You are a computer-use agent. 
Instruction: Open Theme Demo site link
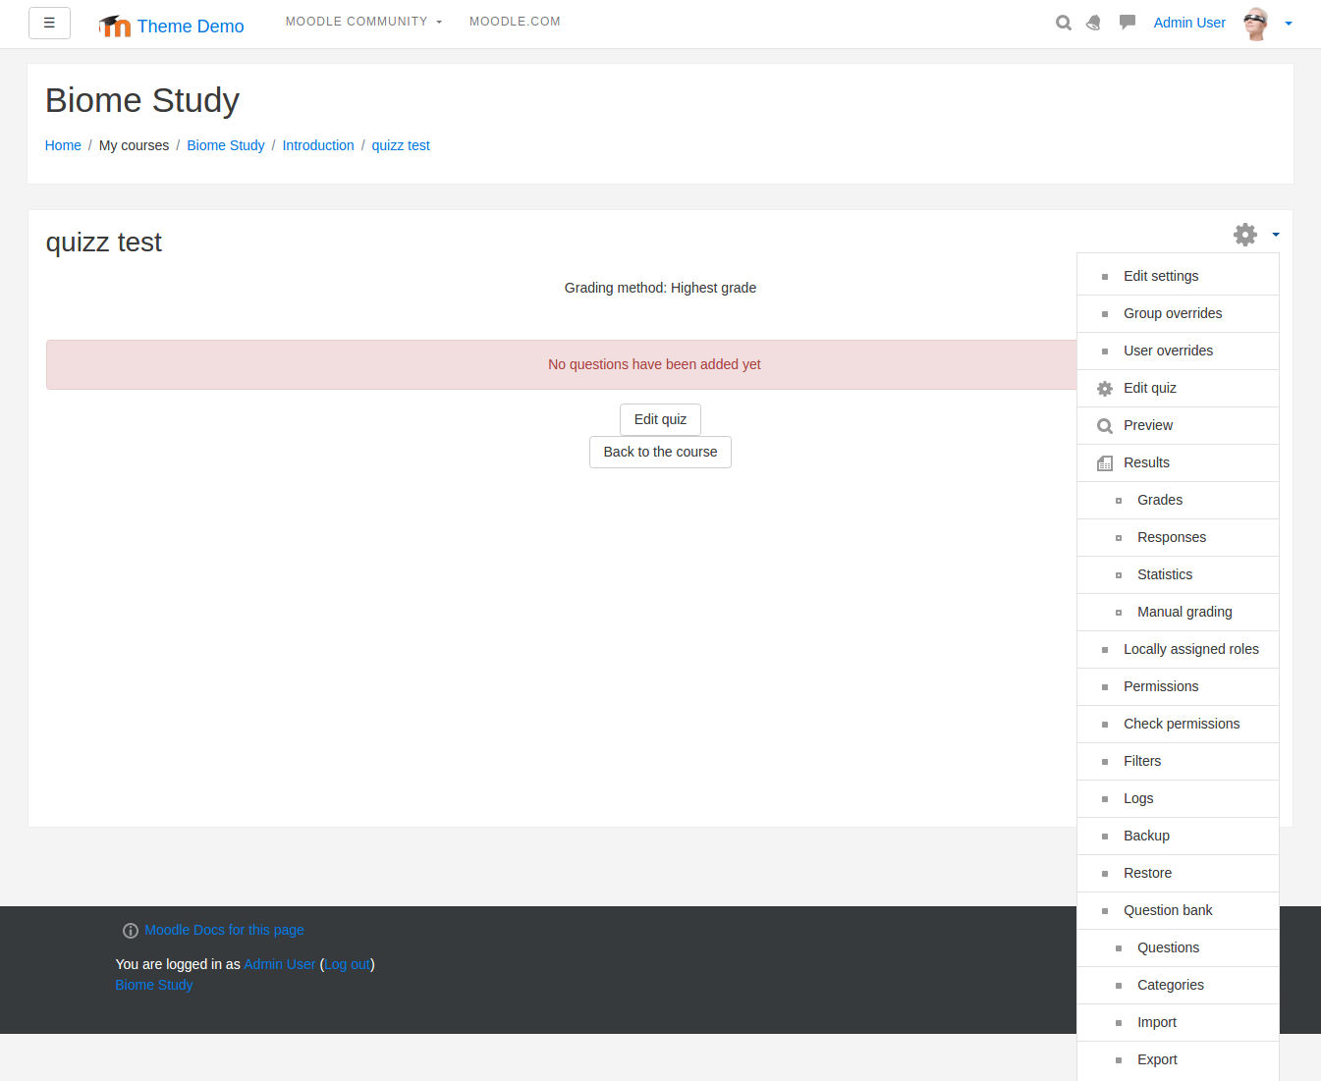(191, 27)
